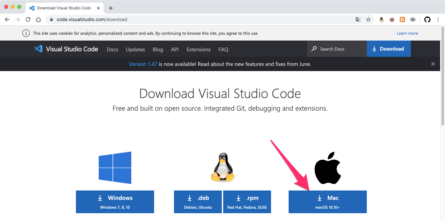Download VS Code for Mac
The image size is (445, 221).
pyautogui.click(x=327, y=201)
